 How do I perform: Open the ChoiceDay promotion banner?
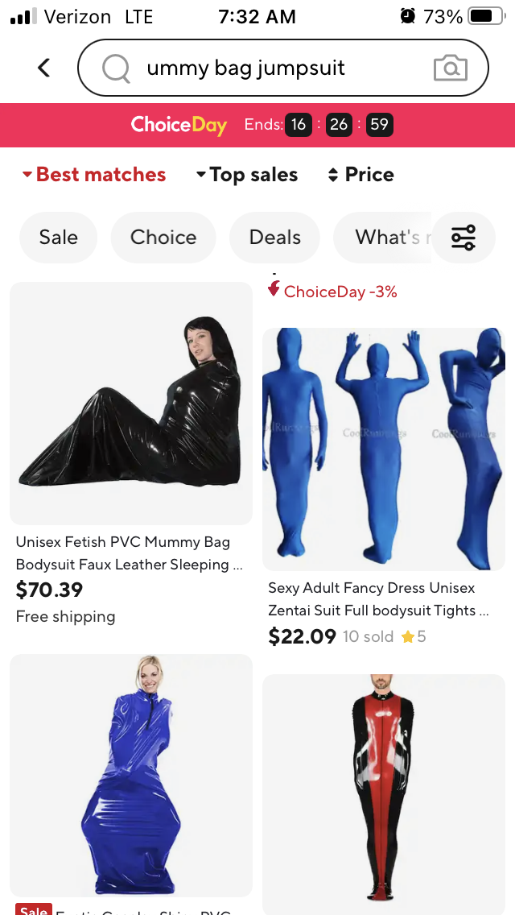click(257, 125)
